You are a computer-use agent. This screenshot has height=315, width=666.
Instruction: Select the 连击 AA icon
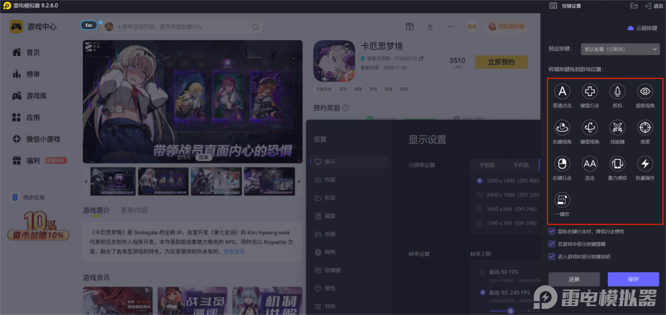pos(590,164)
